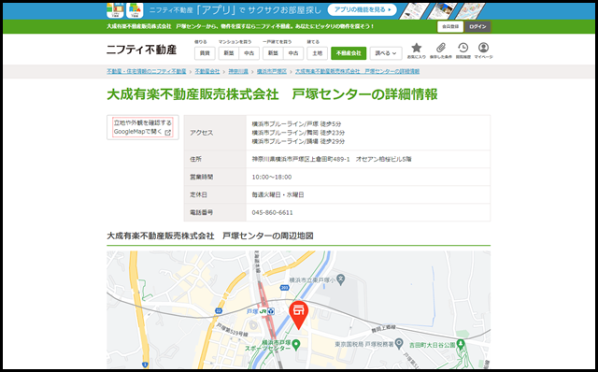Click the phone number 045-860-6611
Viewport: 598px width, 372px height.
point(272,212)
